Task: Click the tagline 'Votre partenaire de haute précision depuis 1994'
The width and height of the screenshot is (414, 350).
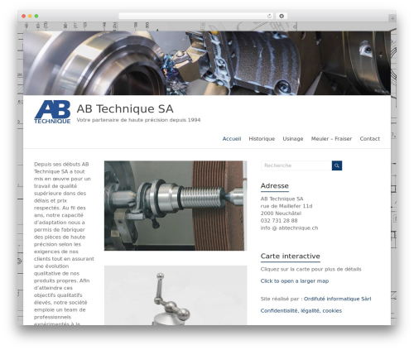Action: (138, 120)
